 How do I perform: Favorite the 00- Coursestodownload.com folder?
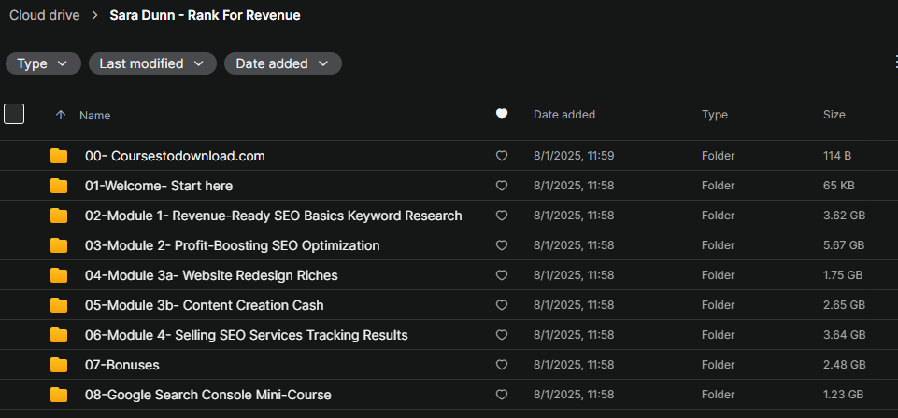502,156
